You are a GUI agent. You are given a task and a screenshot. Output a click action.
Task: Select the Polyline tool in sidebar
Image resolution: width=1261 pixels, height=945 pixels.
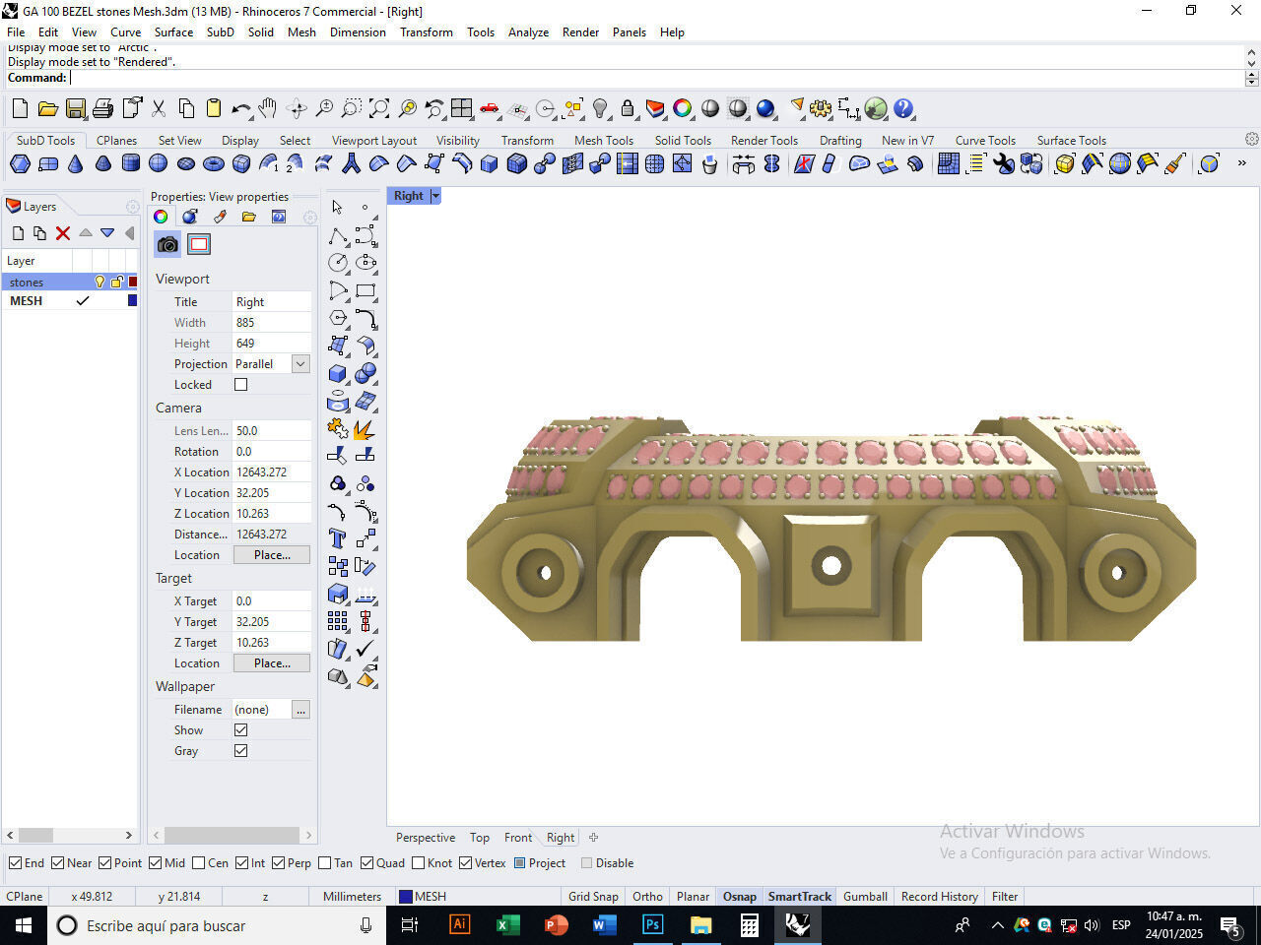[x=338, y=235]
